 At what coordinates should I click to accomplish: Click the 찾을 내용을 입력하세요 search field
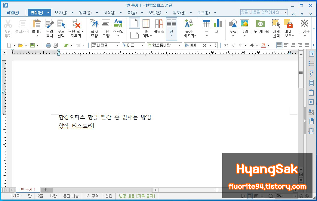click(x=264, y=12)
